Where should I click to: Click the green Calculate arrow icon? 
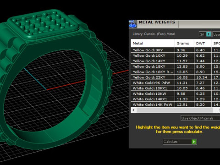click(x=194, y=142)
